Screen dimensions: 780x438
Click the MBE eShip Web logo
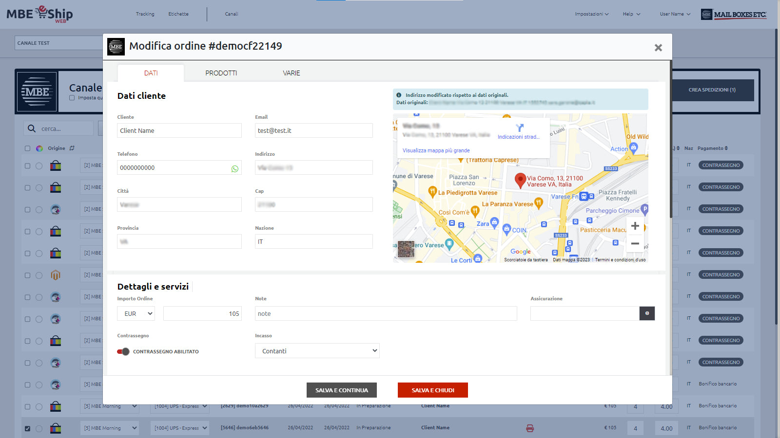pyautogui.click(x=39, y=14)
